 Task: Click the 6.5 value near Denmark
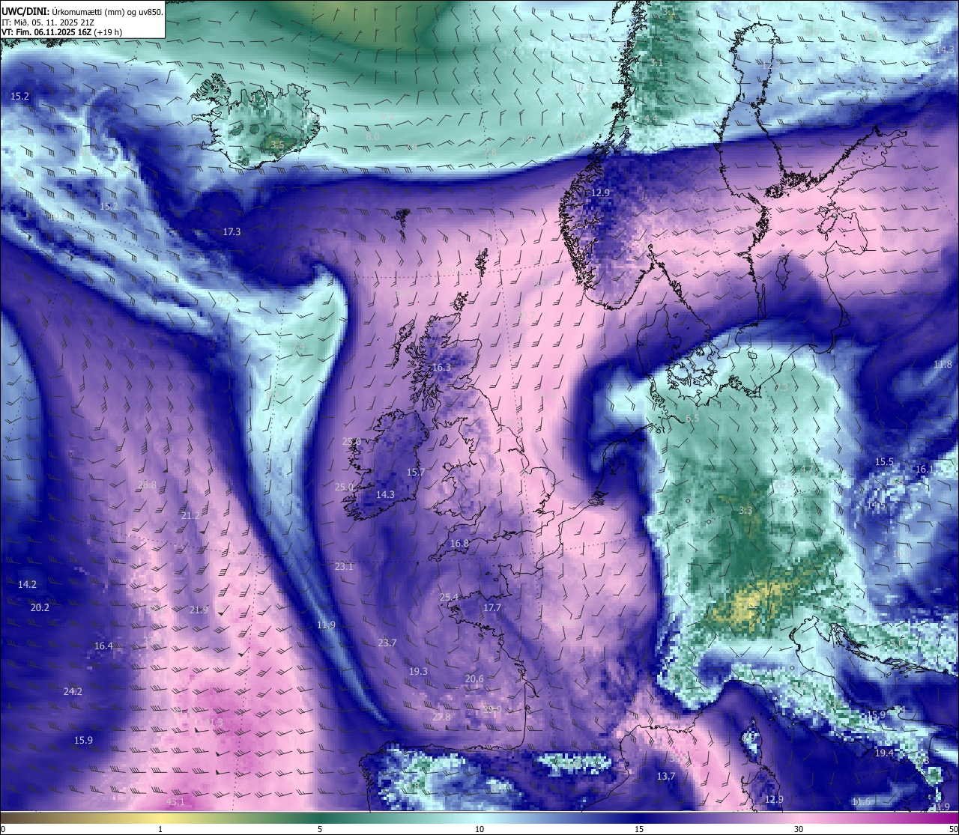692,419
